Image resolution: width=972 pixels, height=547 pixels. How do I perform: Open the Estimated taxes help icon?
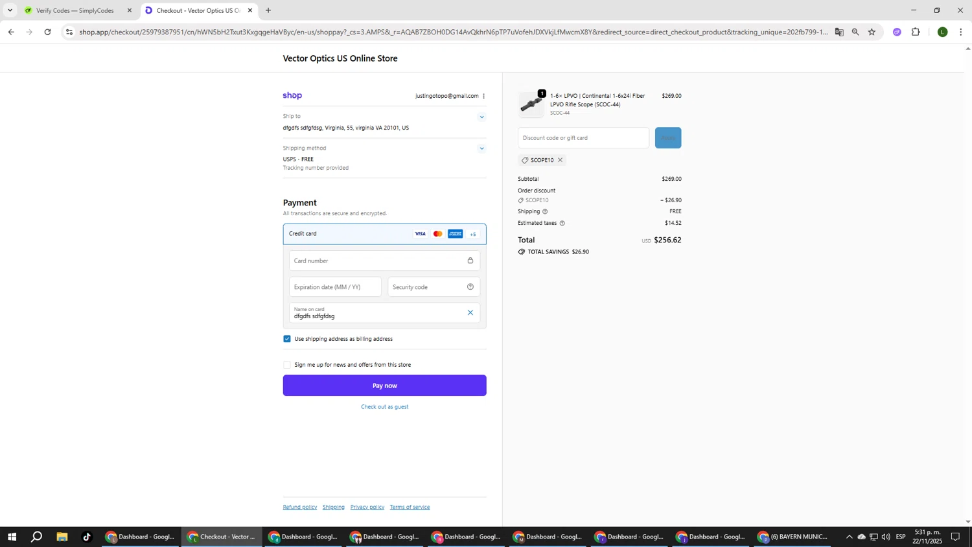point(562,223)
